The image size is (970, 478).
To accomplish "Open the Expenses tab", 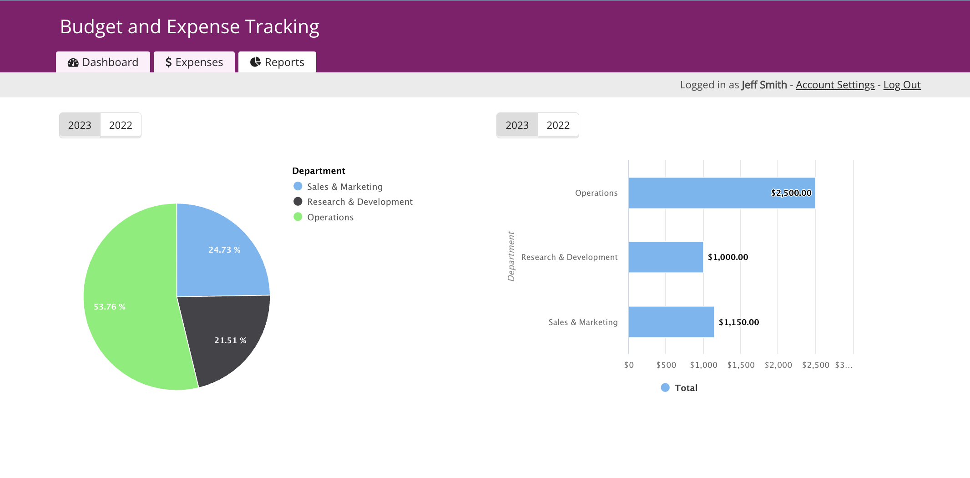I will [194, 62].
